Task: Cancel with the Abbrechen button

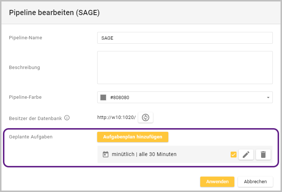Action: (255, 182)
